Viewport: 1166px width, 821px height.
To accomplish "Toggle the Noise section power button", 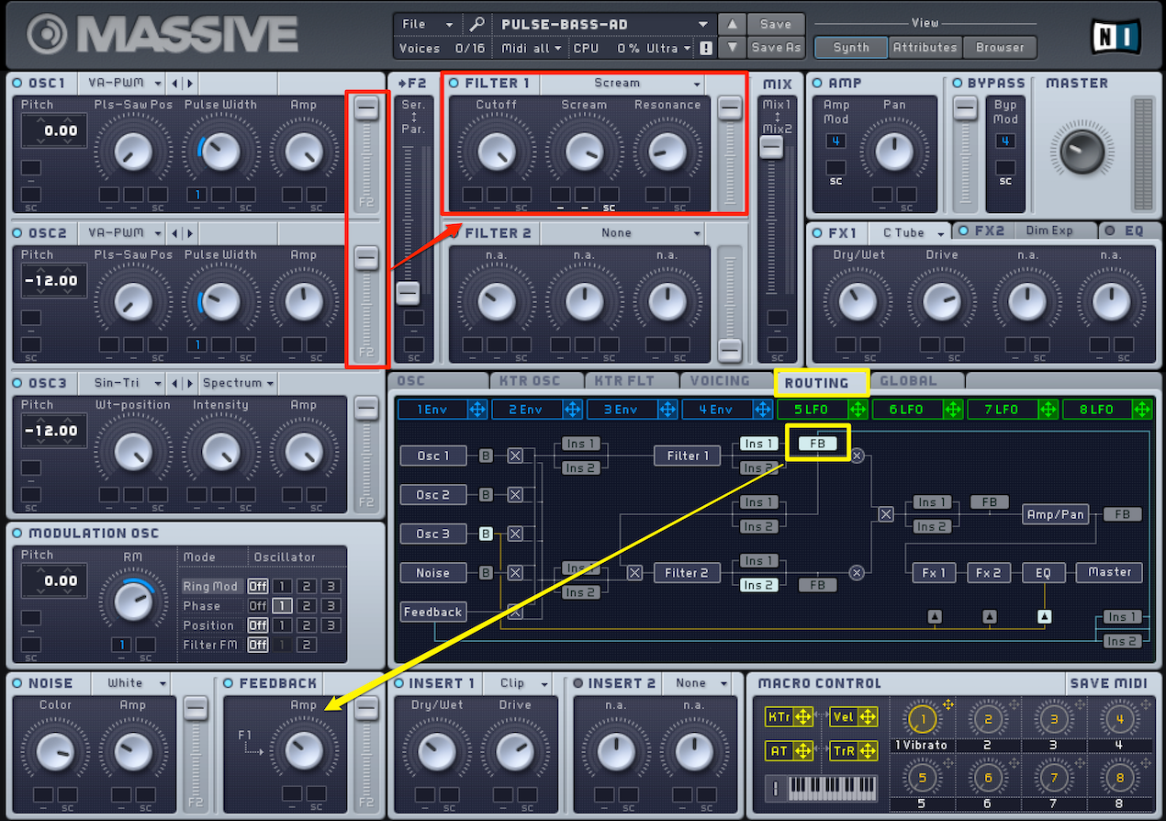I will (17, 683).
